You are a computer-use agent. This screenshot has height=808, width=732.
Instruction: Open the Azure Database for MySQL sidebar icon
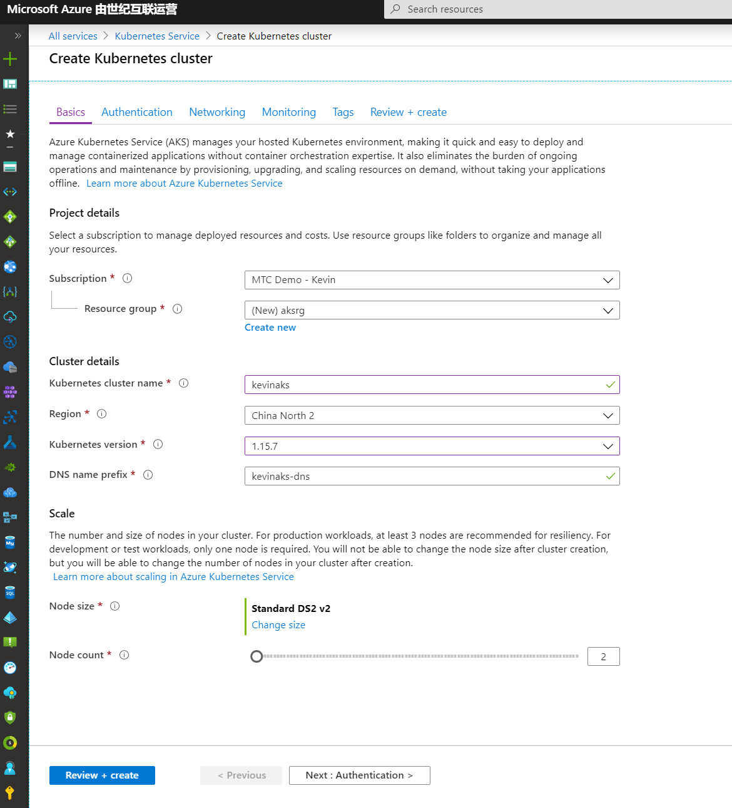10,542
